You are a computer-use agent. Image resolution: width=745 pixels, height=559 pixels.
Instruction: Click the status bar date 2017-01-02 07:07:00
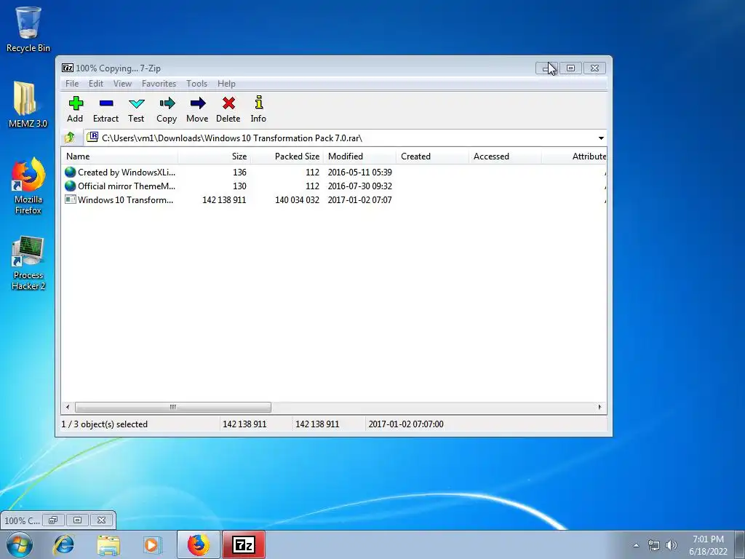[406, 424]
